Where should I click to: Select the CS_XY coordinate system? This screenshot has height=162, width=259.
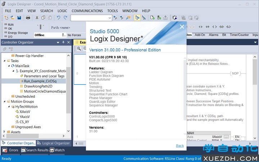(x=24, y=122)
